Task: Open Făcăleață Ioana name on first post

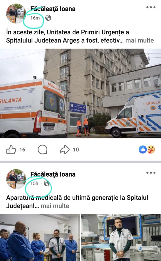Action: tap(53, 9)
